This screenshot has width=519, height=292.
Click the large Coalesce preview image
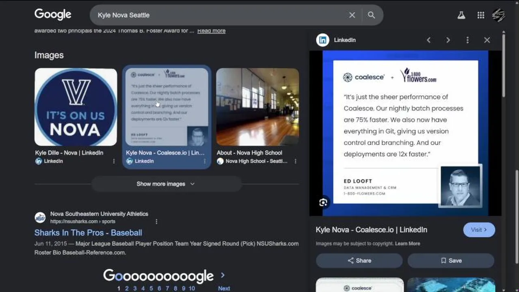[x=405, y=133]
